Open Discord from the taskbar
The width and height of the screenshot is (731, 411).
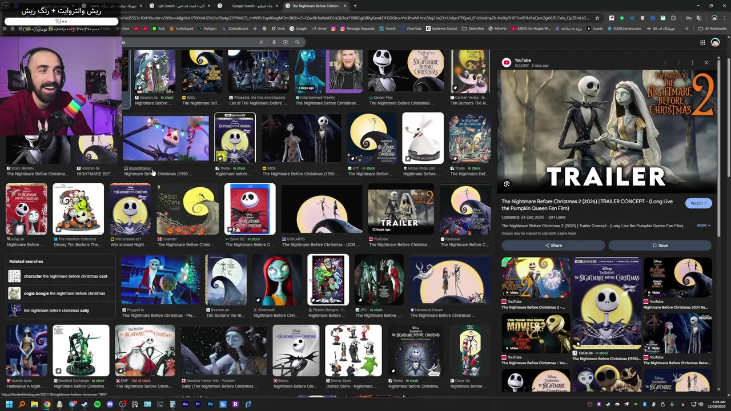tap(110, 404)
